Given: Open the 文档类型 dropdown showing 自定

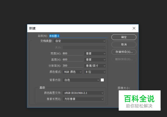Looking at the screenshot, I should [x=80, y=41].
